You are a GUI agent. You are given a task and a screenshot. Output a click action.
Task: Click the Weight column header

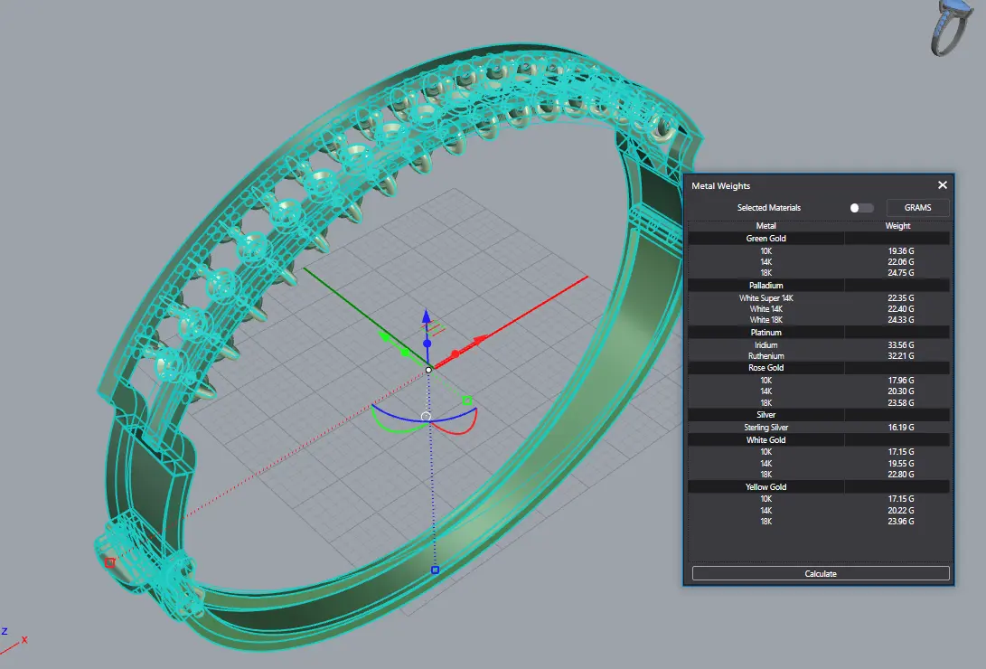(x=897, y=226)
